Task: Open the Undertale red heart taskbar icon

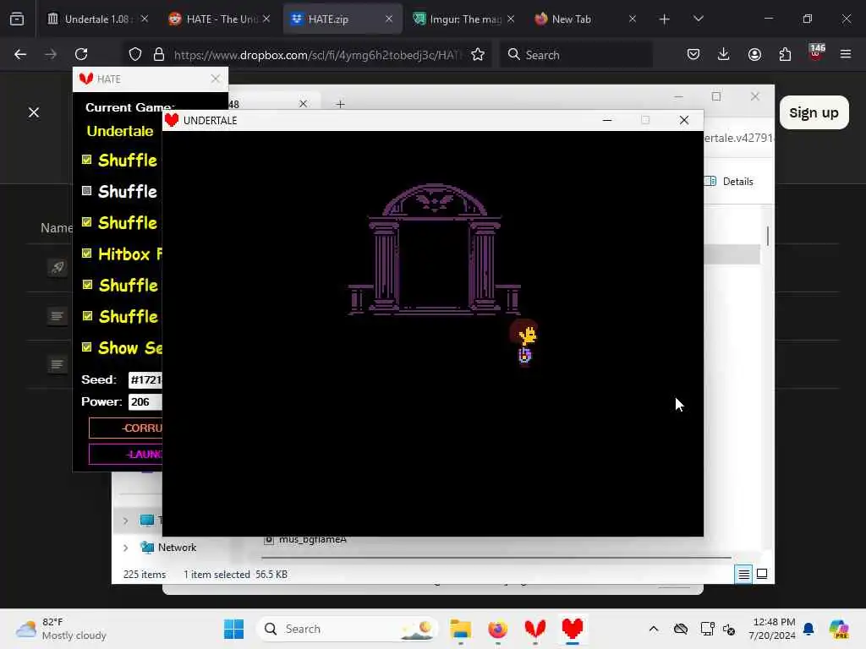Action: [x=573, y=629]
